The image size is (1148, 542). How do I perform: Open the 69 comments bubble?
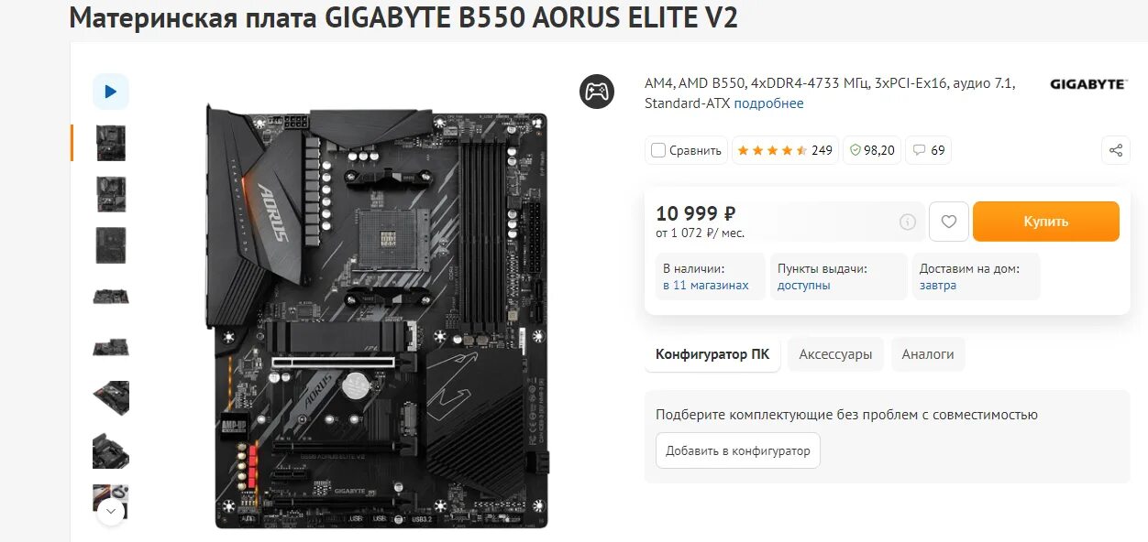[928, 150]
